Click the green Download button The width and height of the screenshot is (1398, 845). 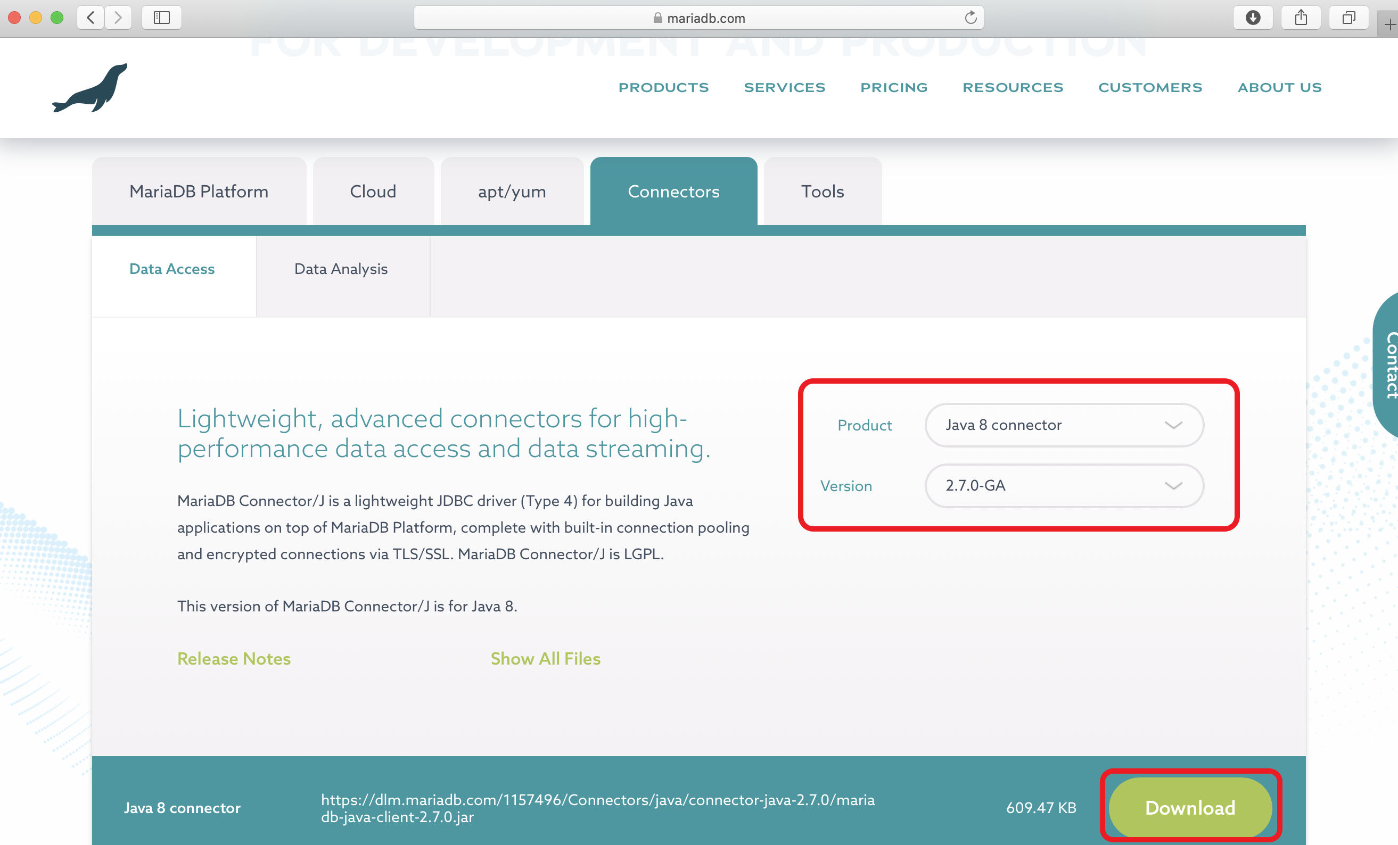click(x=1190, y=808)
